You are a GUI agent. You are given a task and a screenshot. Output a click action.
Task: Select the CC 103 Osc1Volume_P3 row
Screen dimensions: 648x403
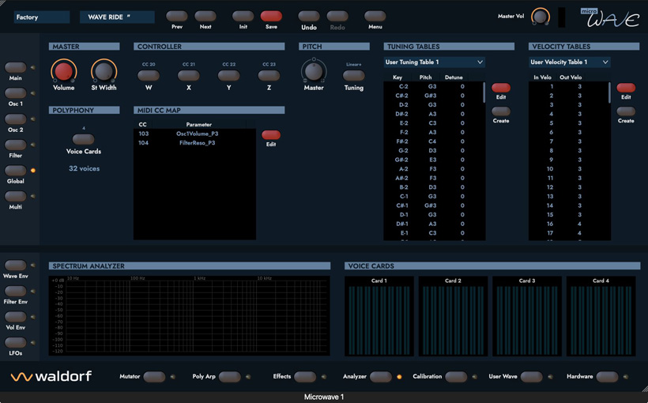point(194,134)
